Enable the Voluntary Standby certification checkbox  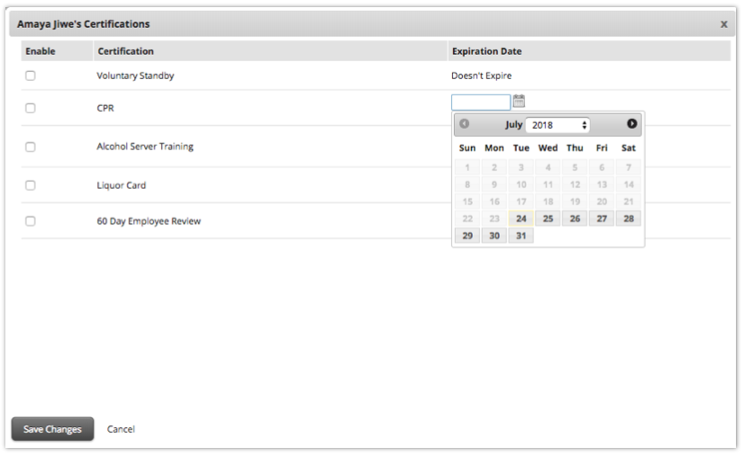[31, 76]
